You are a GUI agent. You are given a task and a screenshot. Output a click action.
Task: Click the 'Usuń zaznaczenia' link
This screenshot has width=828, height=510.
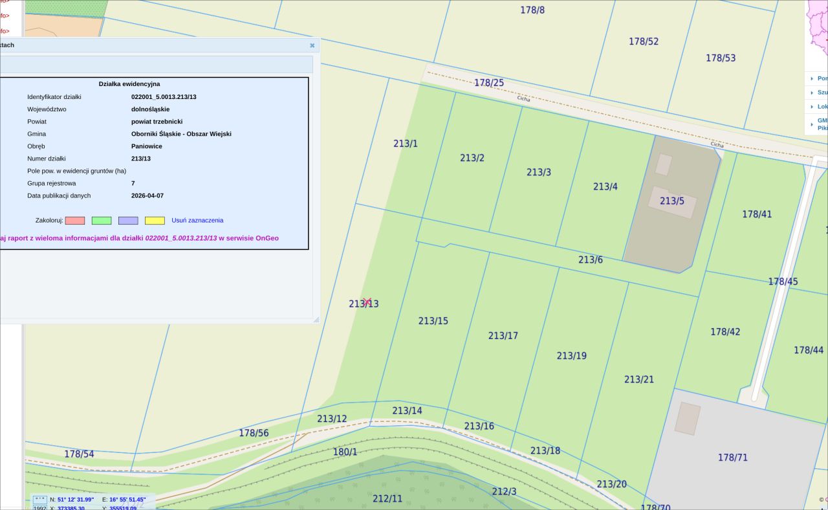[197, 221]
